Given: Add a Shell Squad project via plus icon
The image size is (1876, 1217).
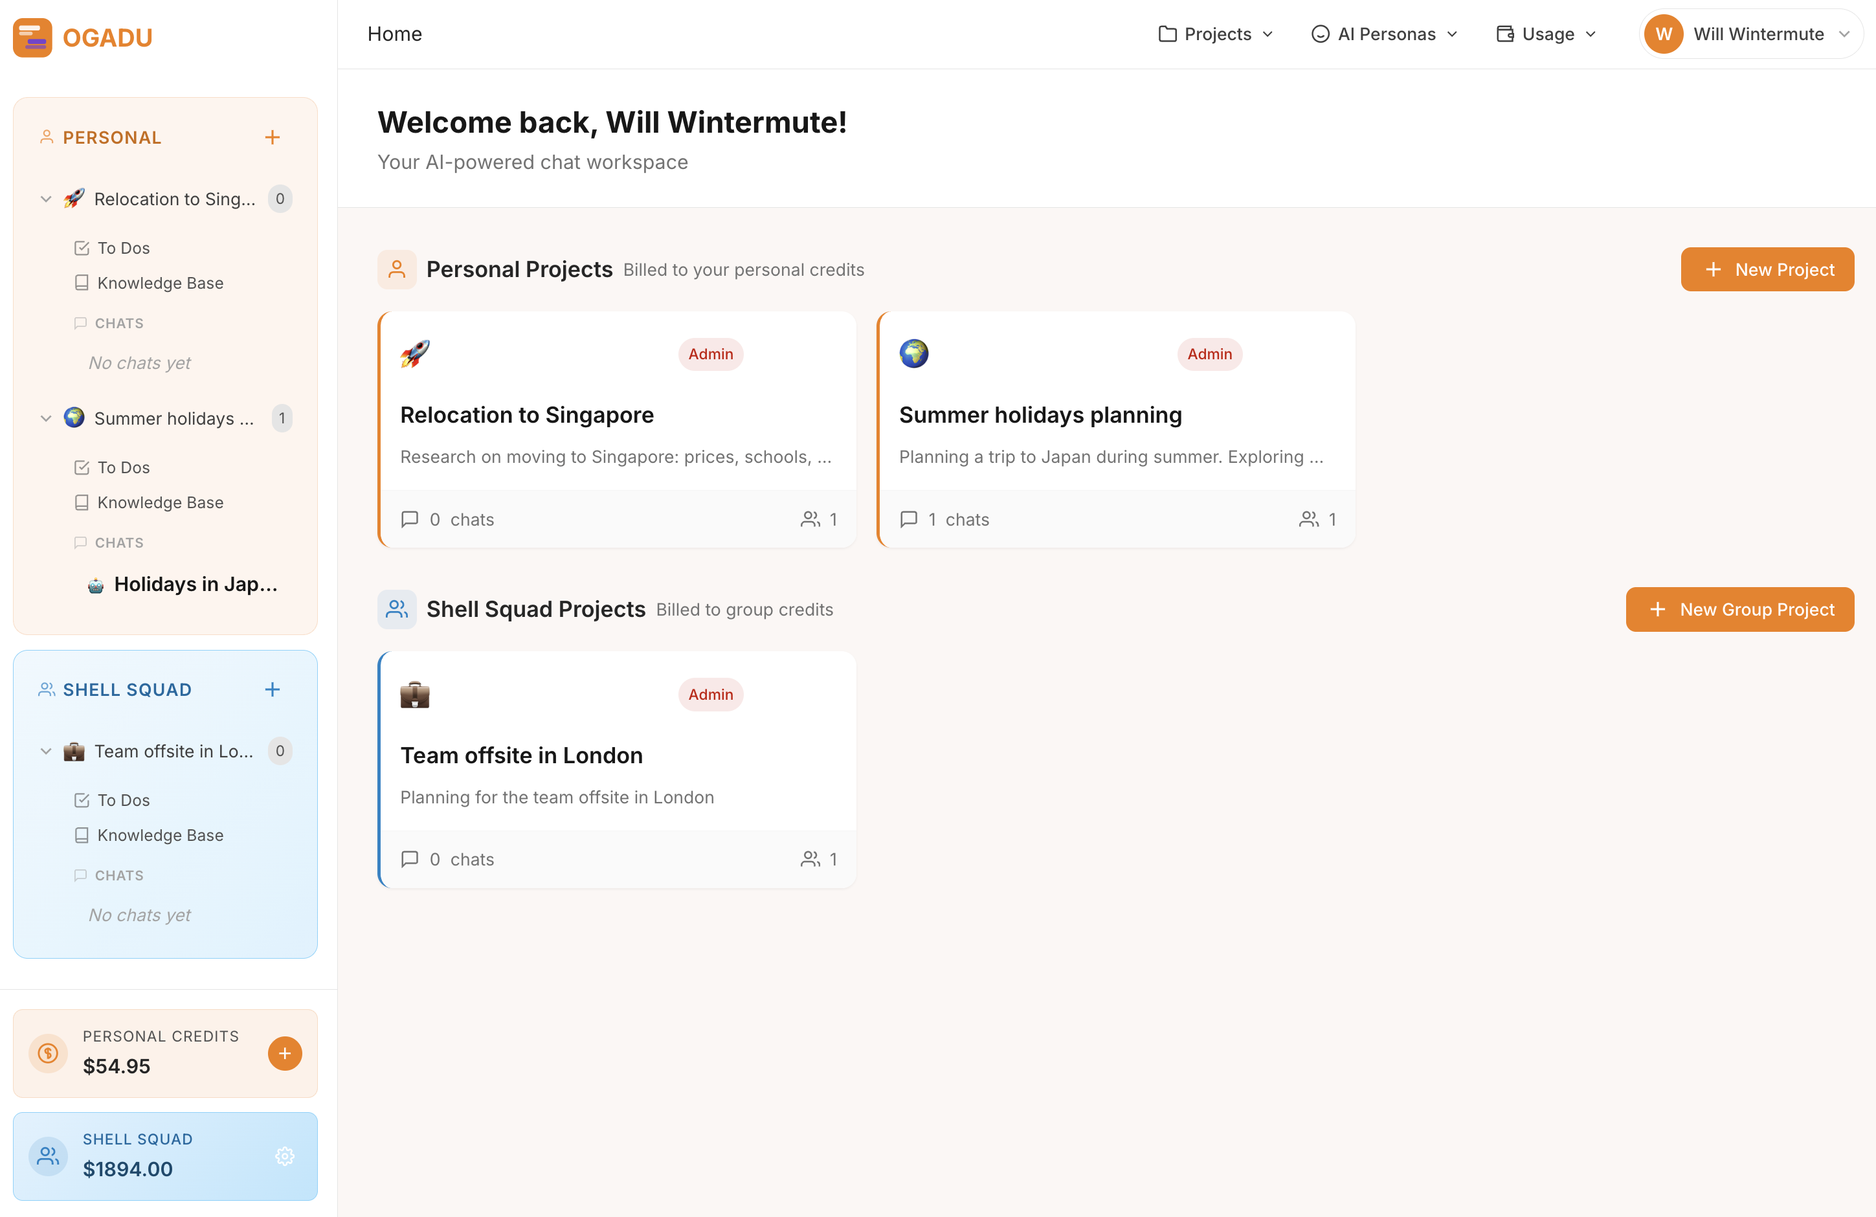Looking at the screenshot, I should pyautogui.click(x=272, y=689).
